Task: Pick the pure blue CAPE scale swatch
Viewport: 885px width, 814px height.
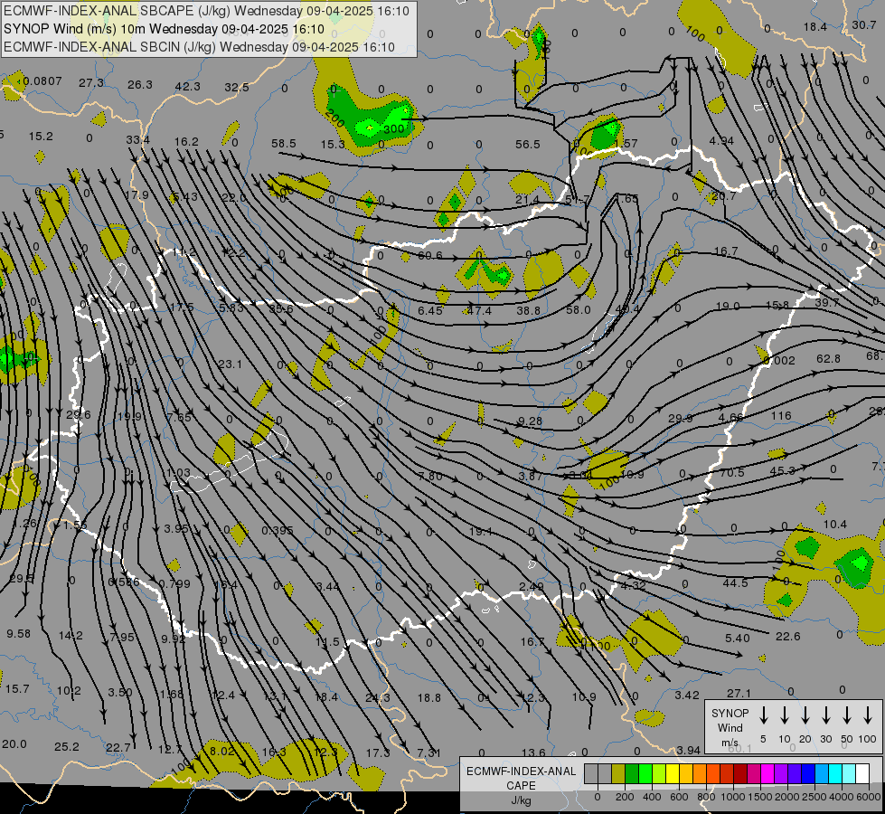Action: coord(808,774)
